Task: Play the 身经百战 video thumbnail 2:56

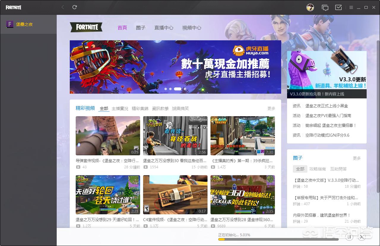Action: [175, 136]
